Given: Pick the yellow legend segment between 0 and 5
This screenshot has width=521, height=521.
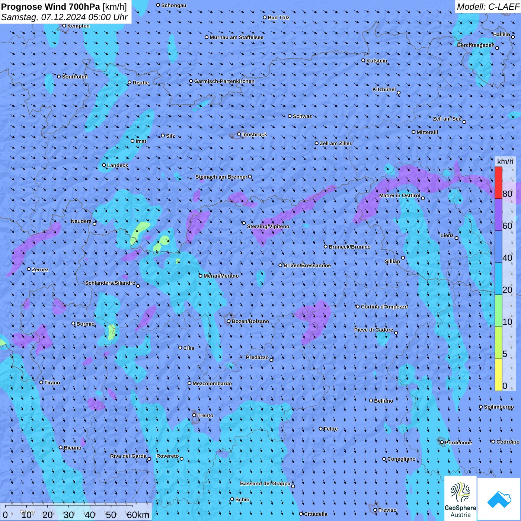Looking at the screenshot, I should click(498, 375).
